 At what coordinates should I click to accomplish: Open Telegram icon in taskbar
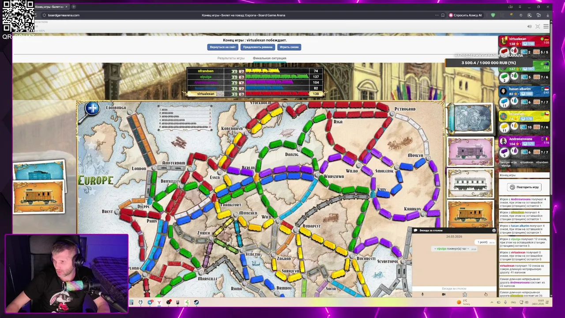(150, 303)
